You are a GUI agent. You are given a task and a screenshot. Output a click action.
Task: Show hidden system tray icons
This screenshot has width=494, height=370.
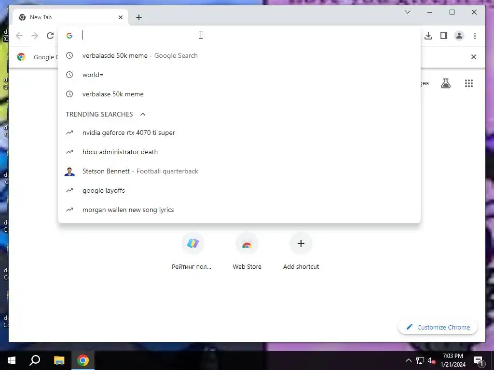click(x=408, y=360)
